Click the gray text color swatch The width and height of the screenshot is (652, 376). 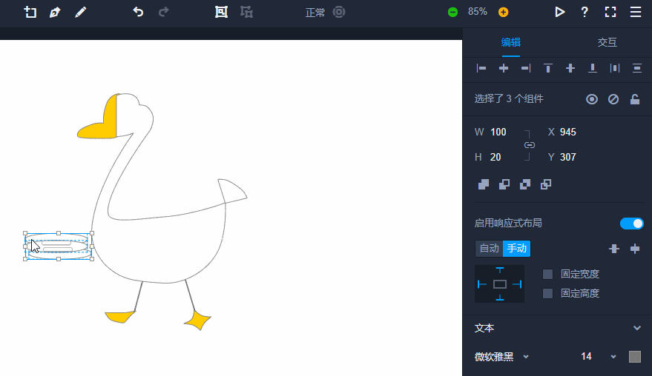click(x=635, y=357)
